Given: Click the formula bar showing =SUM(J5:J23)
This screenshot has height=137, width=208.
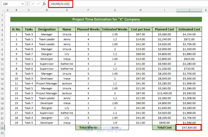Looking at the screenshot, I should click(x=127, y=4).
